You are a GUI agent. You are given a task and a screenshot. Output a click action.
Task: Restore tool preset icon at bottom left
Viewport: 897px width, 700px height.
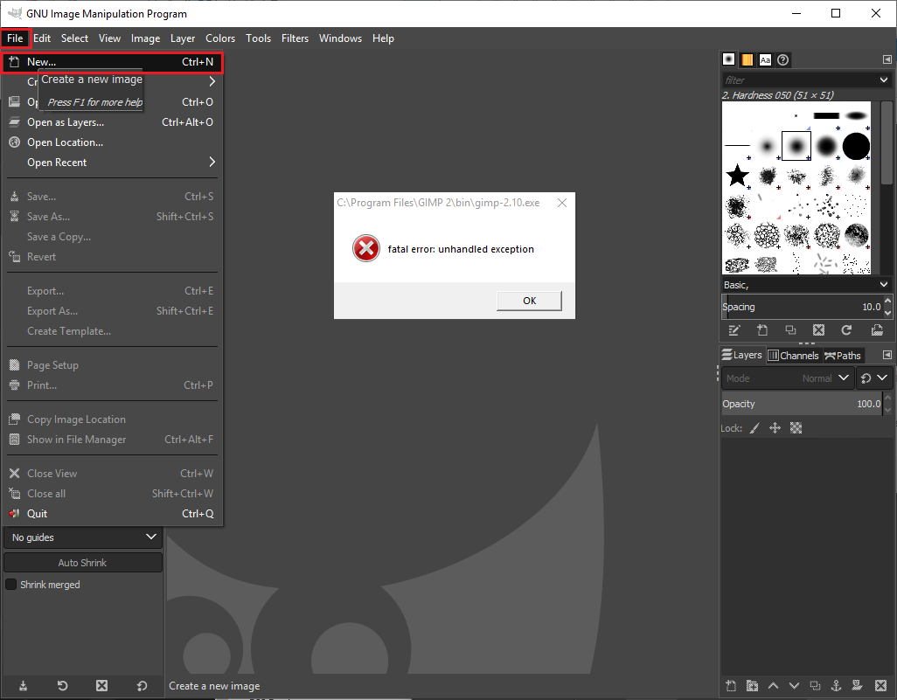(62, 686)
